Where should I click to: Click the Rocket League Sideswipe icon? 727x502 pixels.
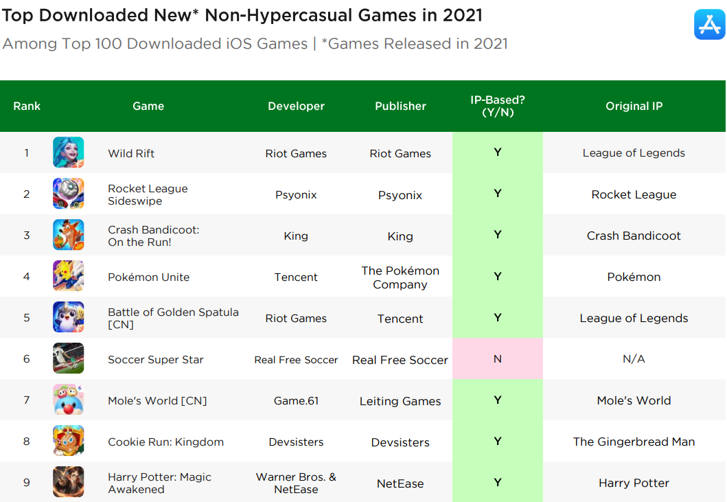pos(69,194)
